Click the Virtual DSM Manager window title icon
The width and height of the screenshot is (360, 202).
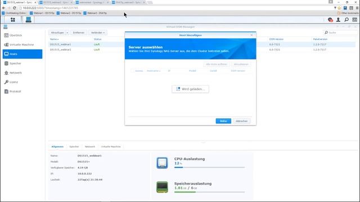[6, 27]
